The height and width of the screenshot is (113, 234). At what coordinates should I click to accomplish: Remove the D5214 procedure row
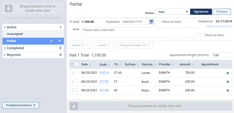tap(228, 73)
